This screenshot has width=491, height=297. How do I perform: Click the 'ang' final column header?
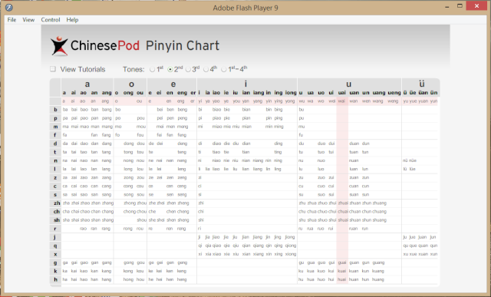pos(107,93)
